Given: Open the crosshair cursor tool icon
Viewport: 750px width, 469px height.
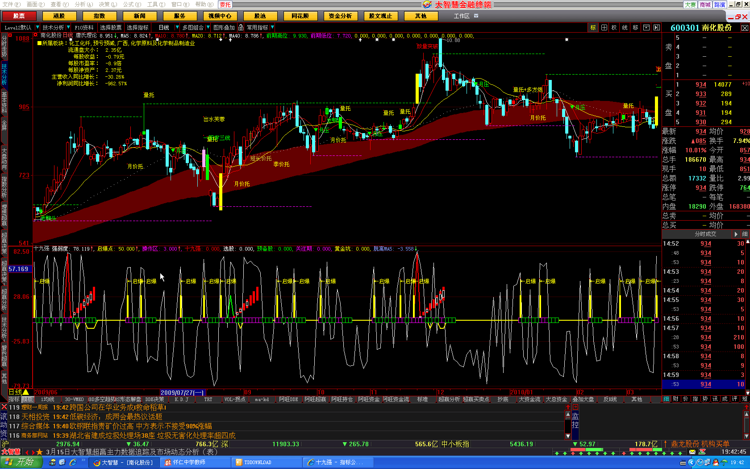Looking at the screenshot, I should pos(604,28).
